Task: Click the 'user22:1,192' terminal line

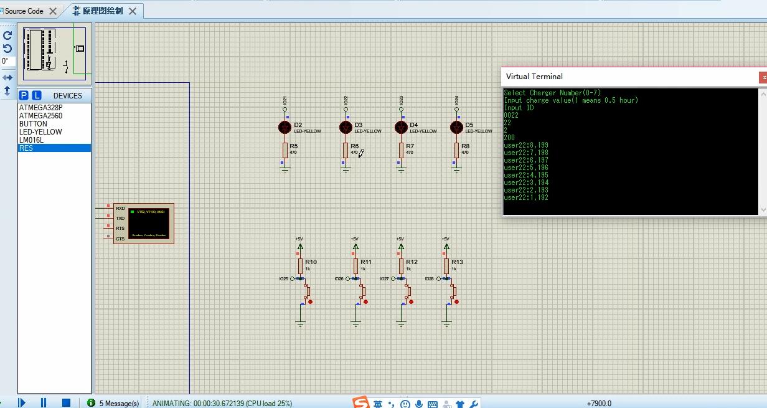Action: (526, 197)
